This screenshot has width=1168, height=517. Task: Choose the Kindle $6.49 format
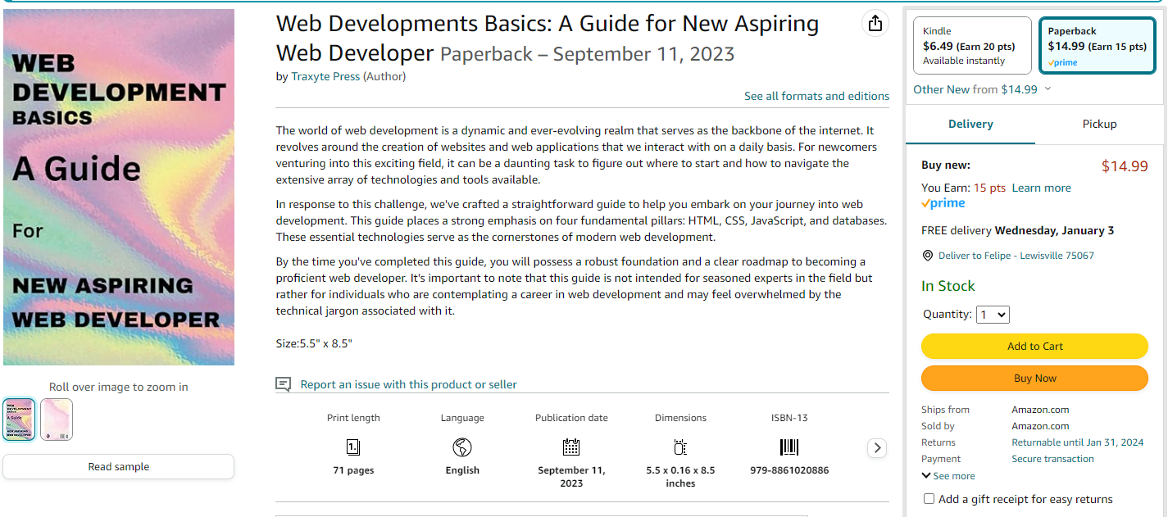(x=971, y=46)
